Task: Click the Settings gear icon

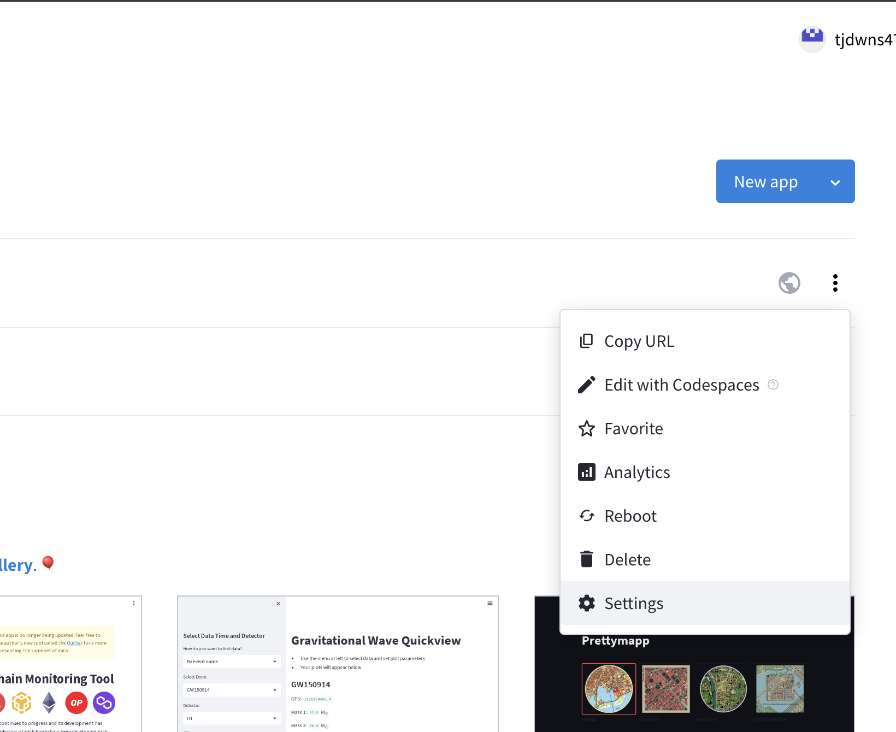Action: click(x=586, y=603)
